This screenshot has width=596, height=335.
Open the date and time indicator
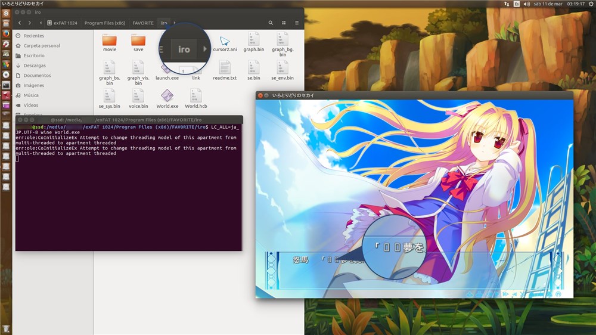point(559,4)
